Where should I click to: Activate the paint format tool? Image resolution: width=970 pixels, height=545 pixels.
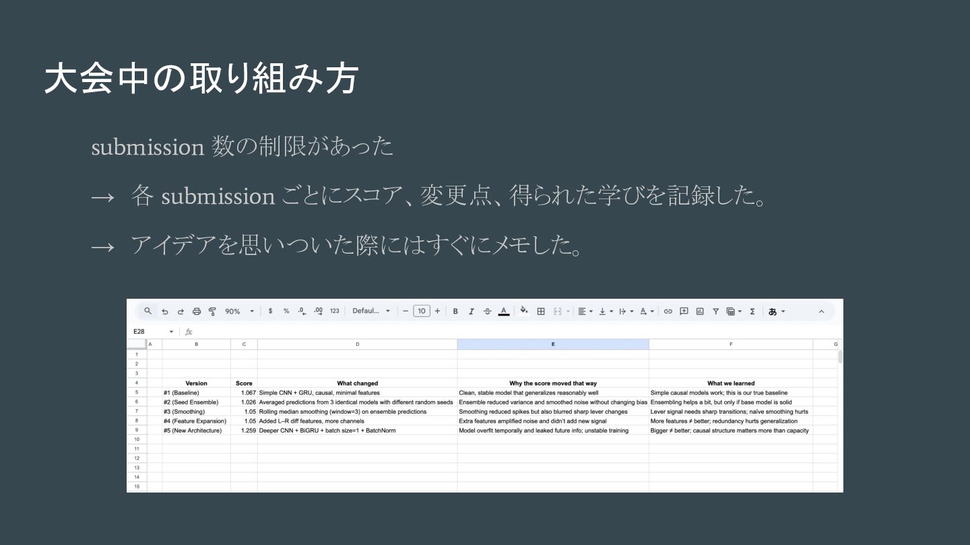[x=212, y=312]
